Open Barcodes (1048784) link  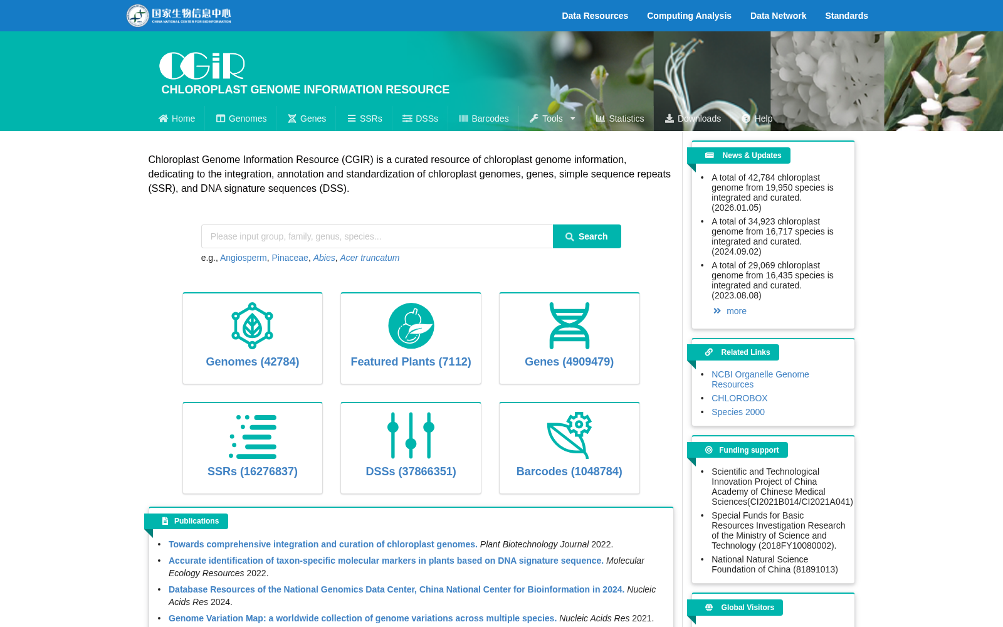(569, 472)
